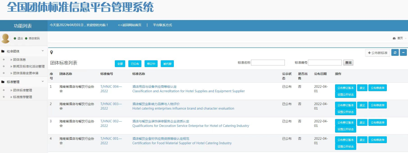Collapse the panel with the minus icon
408x153 pixels.
[403, 53]
